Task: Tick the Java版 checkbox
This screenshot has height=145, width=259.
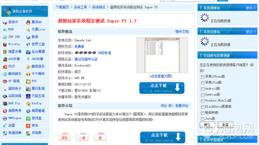Action: coord(203,119)
